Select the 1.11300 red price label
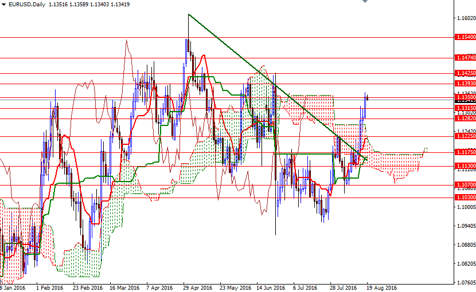Image resolution: width=476 pixels, height=292 pixels. coord(465,166)
